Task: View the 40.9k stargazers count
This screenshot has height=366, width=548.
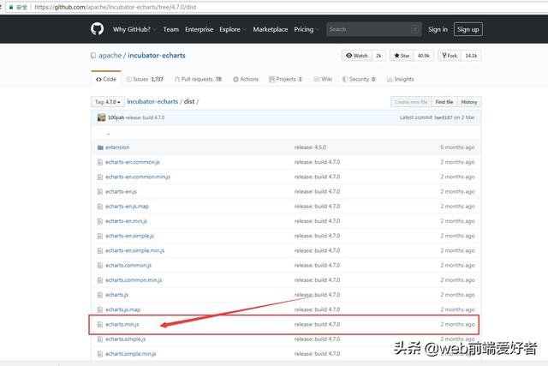Action: click(423, 56)
